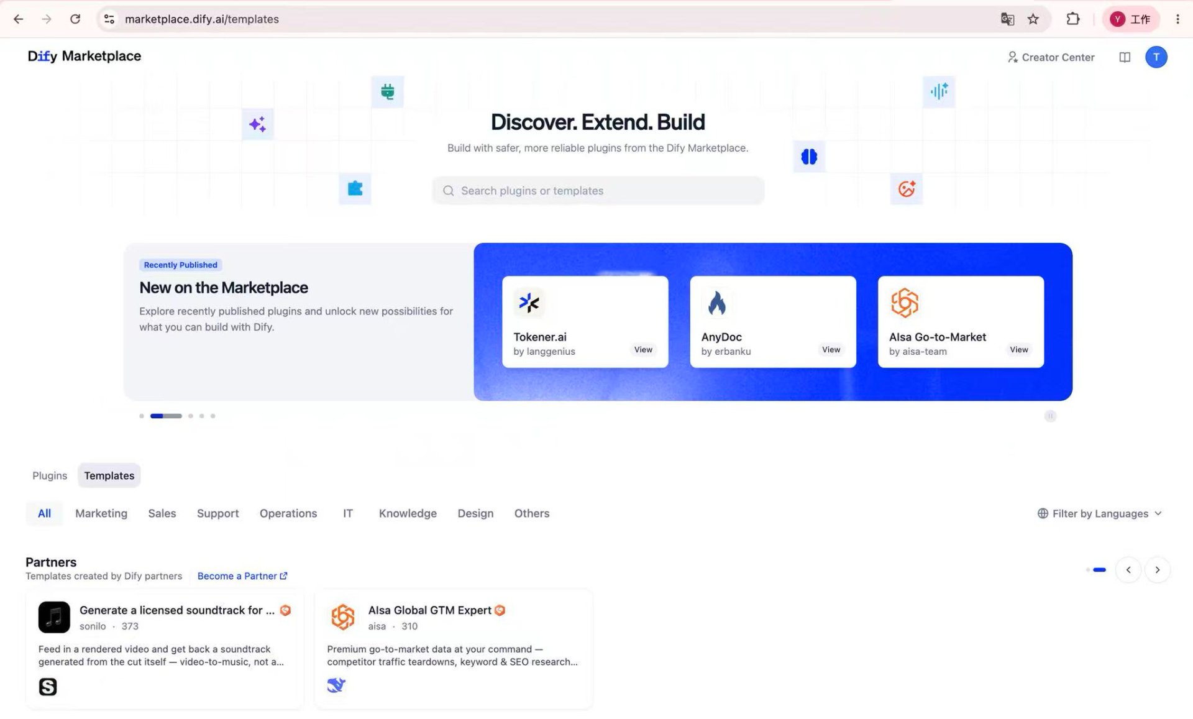
Task: Click the New on the Marketplace heading
Action: [224, 288]
